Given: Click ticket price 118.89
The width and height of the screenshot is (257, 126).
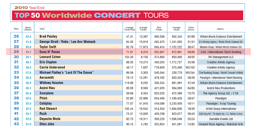Looking at the screenshot, I should [x=129, y=83].
